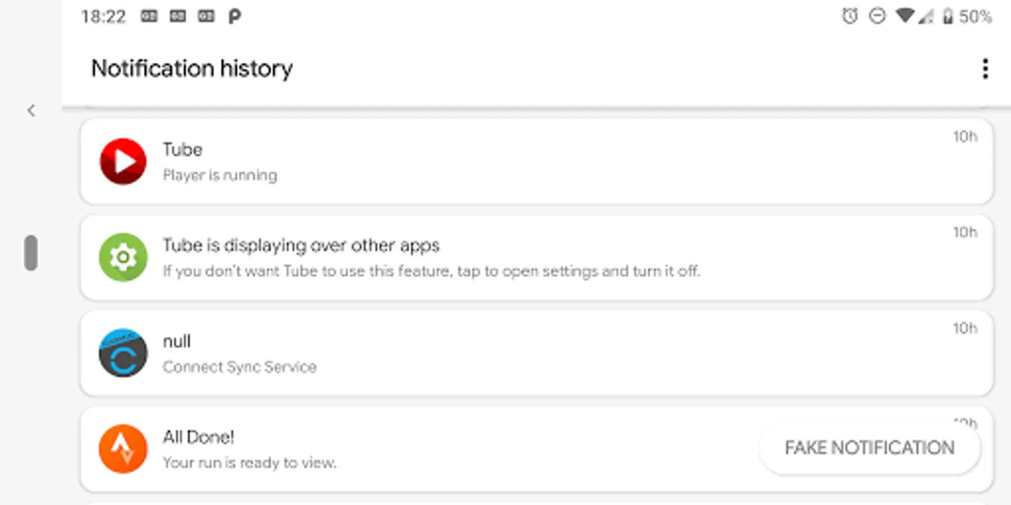Open the "null" notification title
The height and width of the screenshot is (505, 1011).
tap(176, 341)
